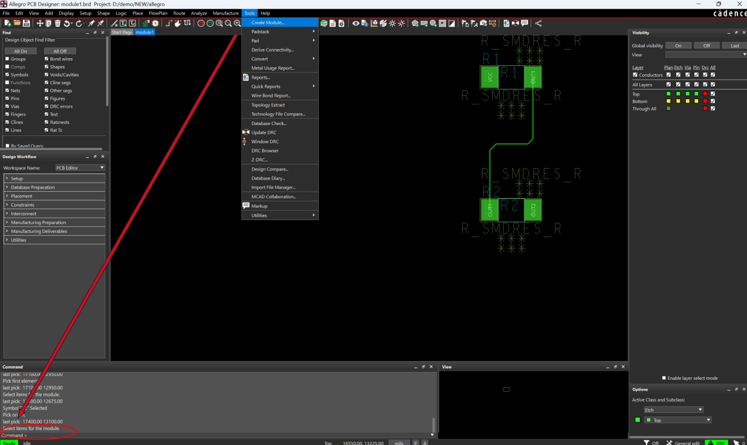The width and height of the screenshot is (747, 445).
Task: Click the speech bubble markup toolbar icon
Action: click(524, 23)
